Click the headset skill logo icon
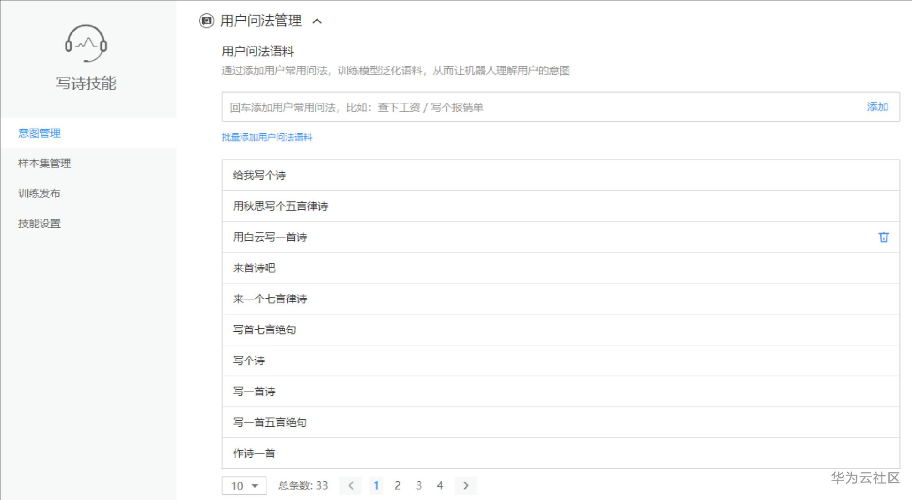Screen dimensions: 912x500 tap(86, 43)
